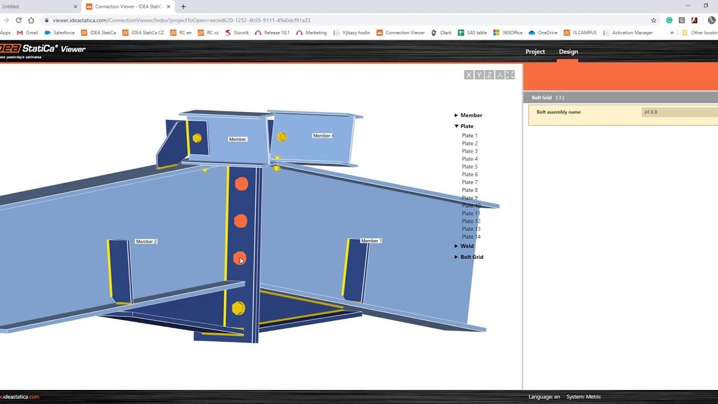Select Plate 5 in the tree

[470, 167]
